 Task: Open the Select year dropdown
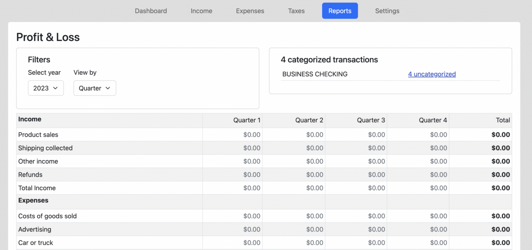click(x=46, y=88)
